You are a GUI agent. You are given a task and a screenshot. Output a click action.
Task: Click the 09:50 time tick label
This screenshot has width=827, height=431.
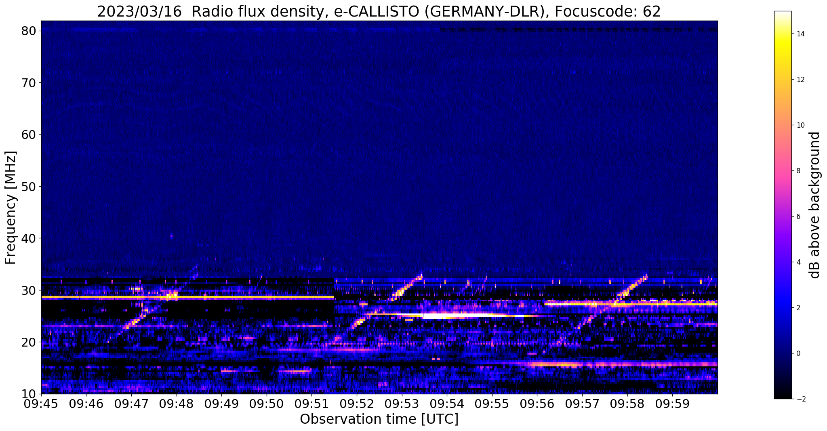[x=267, y=404]
